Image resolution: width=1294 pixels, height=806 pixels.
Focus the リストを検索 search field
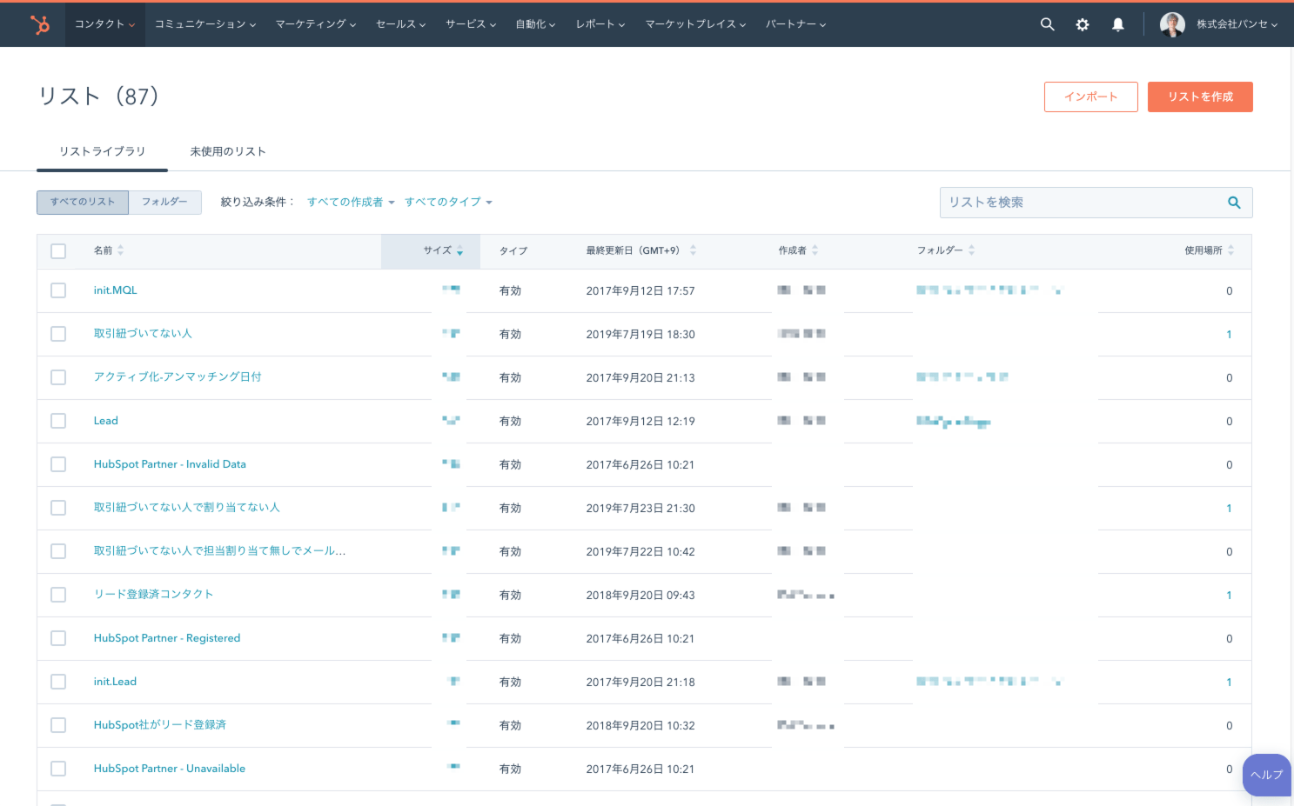[1079, 203]
